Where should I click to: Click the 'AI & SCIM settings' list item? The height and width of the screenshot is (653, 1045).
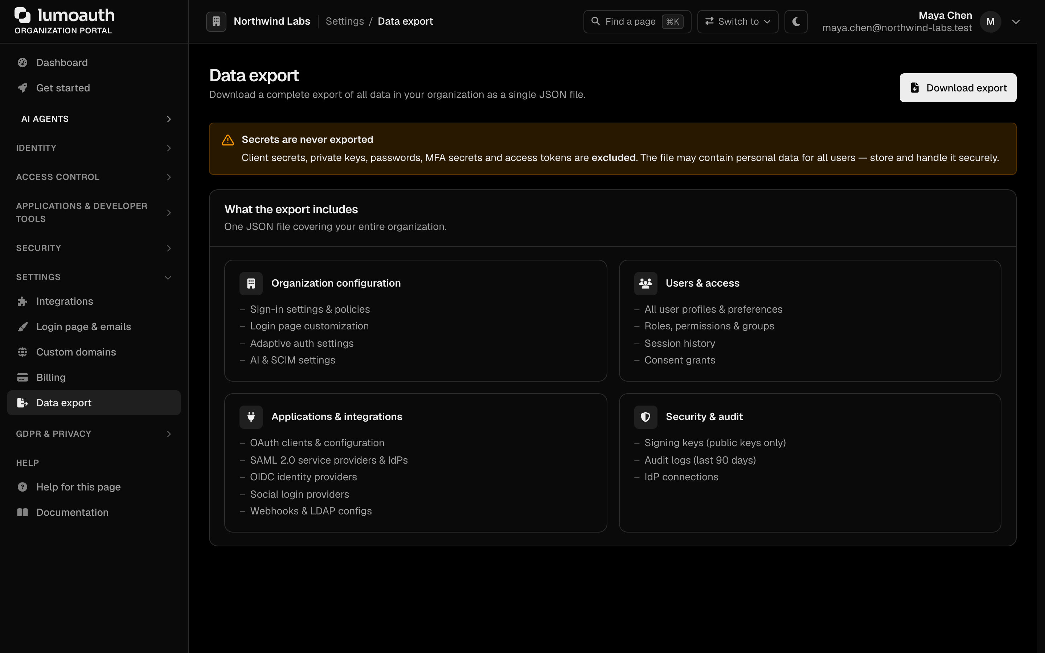(x=292, y=360)
